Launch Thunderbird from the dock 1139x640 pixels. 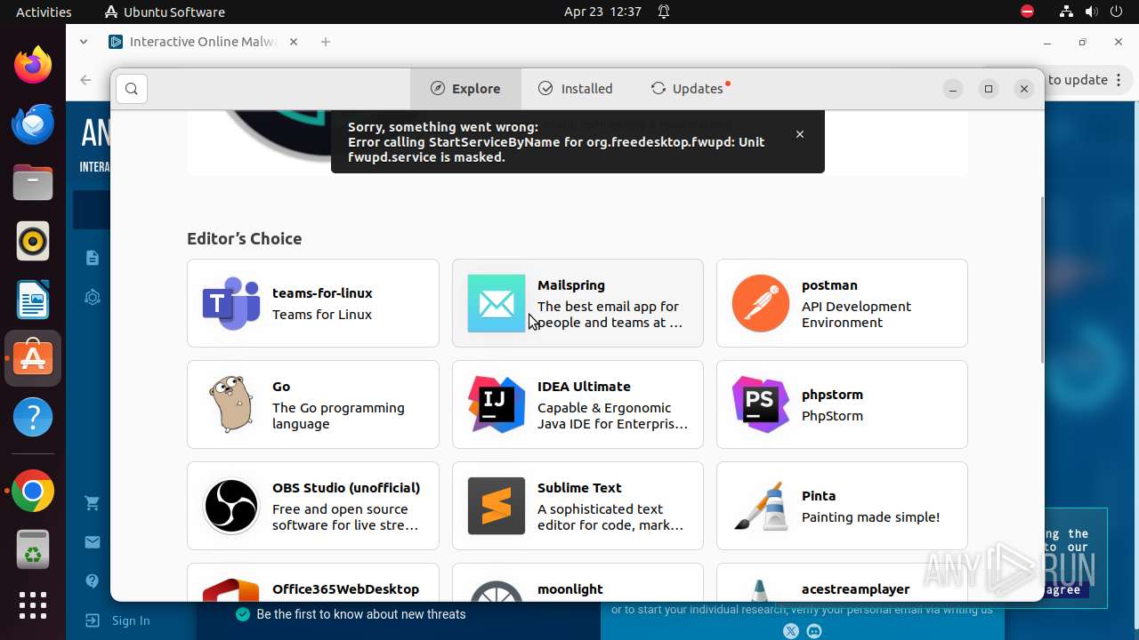click(33, 124)
